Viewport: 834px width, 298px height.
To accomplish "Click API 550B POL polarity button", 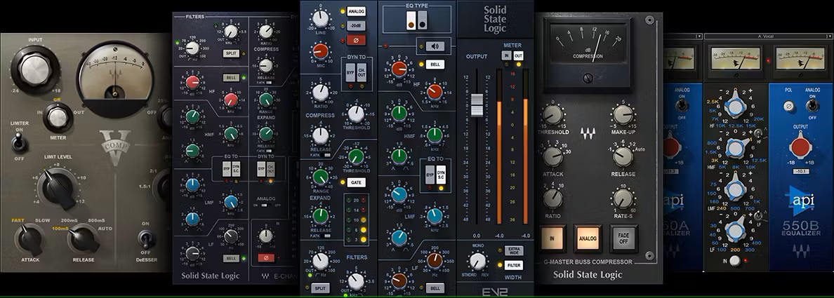I will 788,107.
